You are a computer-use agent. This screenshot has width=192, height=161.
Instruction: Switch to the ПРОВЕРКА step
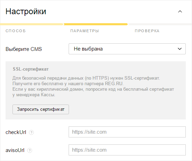(147, 31)
